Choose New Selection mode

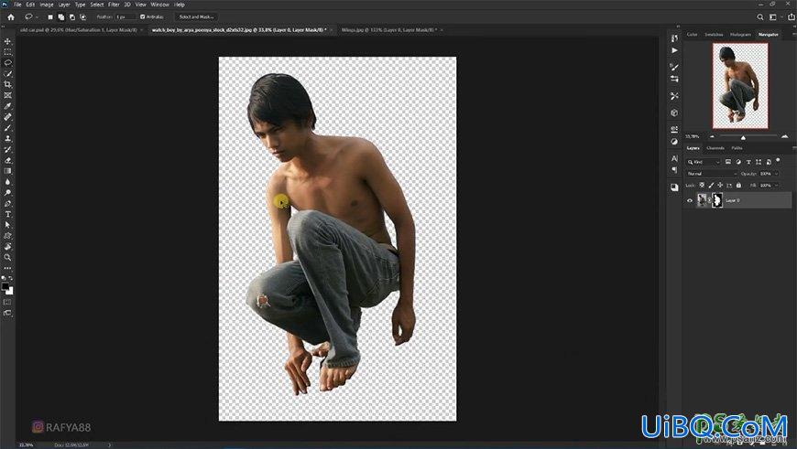[x=50, y=16]
